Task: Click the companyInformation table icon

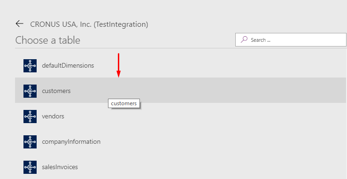Action: pos(30,142)
